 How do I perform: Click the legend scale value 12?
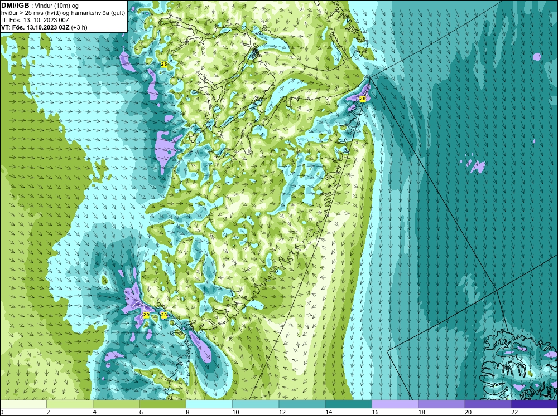pyautogui.click(x=282, y=412)
